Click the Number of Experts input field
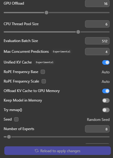113x158 pixels. click(97, 129)
